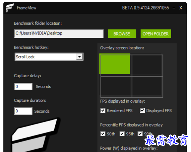This screenshot has width=191, height=152.
Task: Click the FrameView logo icon in title bar
Action: [x=10, y=8]
